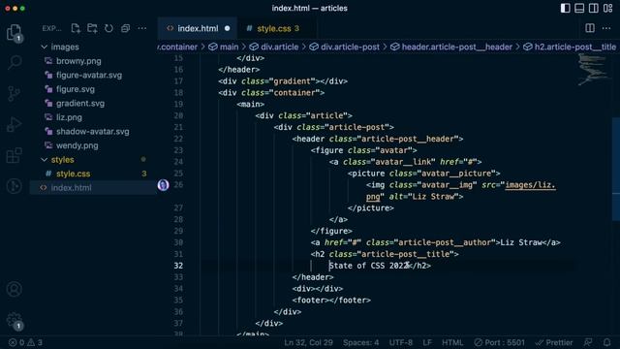This screenshot has width=620, height=349.
Task: Click the feedback icon in status bar
Action: pyautogui.click(x=588, y=342)
